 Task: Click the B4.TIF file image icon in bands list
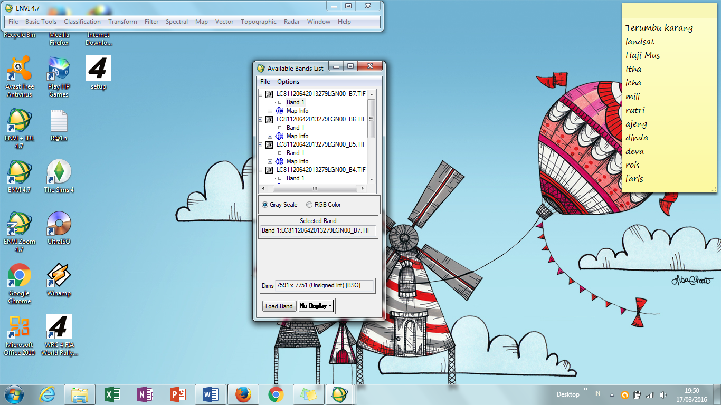click(269, 170)
